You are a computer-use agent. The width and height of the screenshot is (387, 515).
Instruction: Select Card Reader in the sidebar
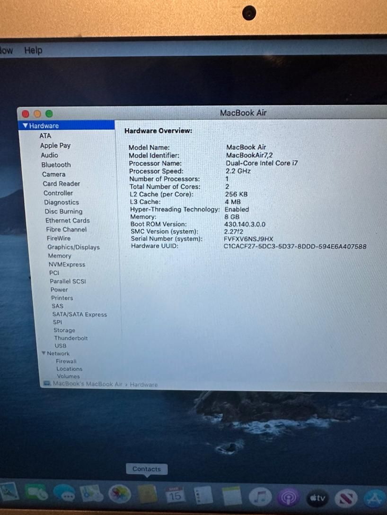[x=62, y=184]
